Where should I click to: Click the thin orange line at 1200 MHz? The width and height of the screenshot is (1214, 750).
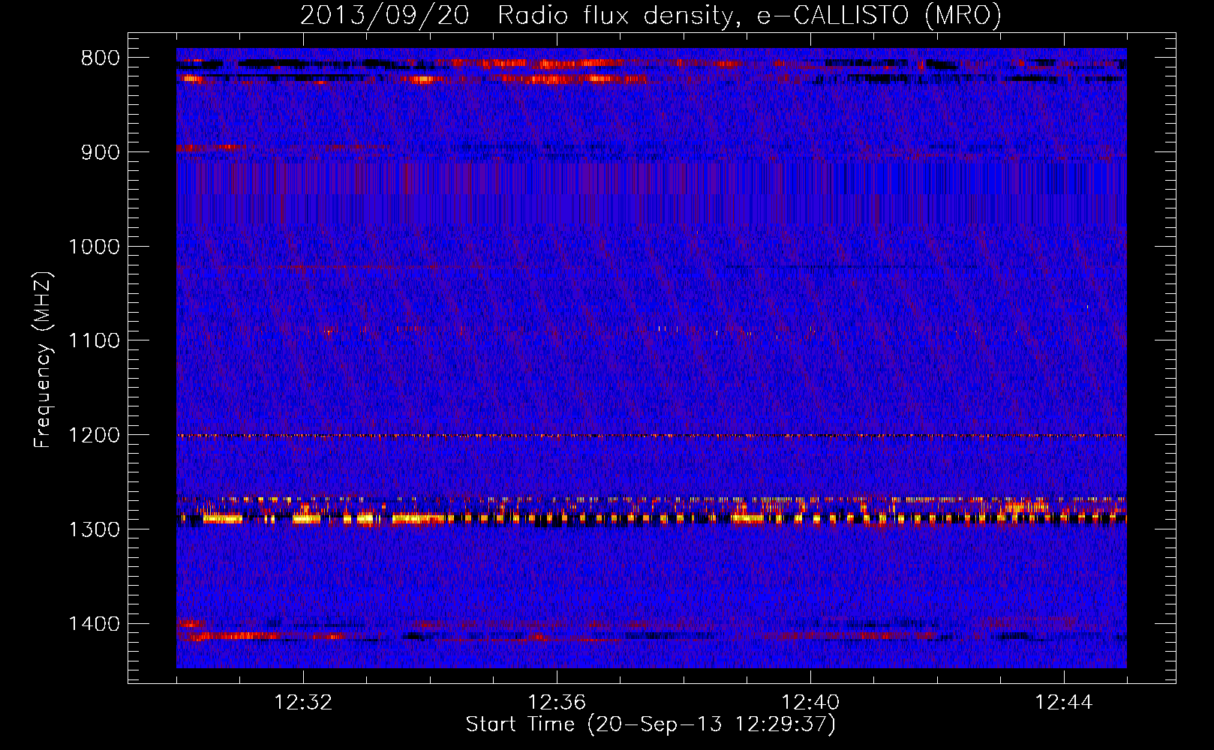(651, 436)
